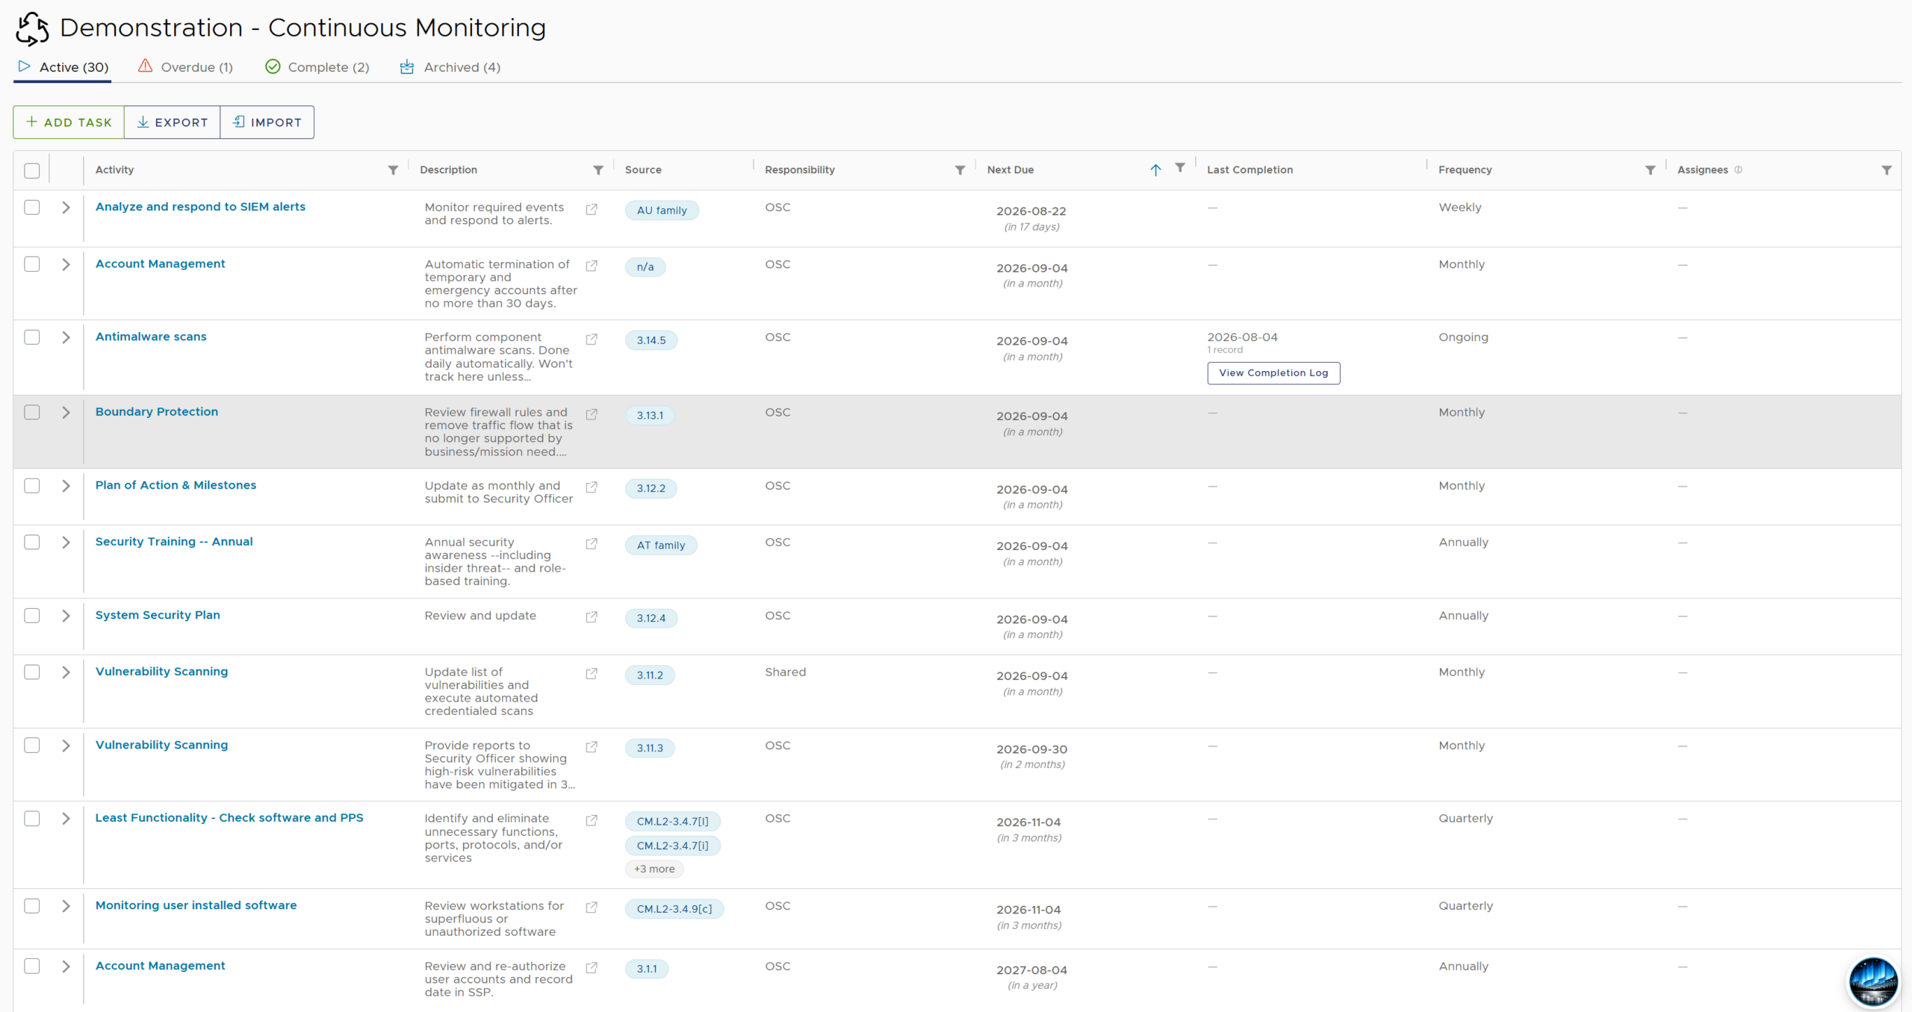Click the Assignees column filter icon

point(1886,170)
